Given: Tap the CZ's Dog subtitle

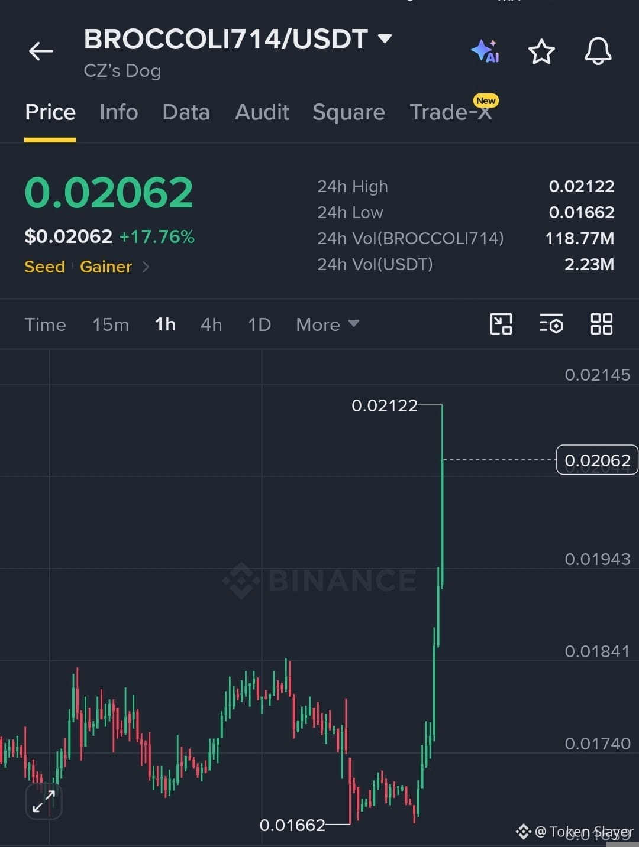Looking at the screenshot, I should tap(122, 71).
